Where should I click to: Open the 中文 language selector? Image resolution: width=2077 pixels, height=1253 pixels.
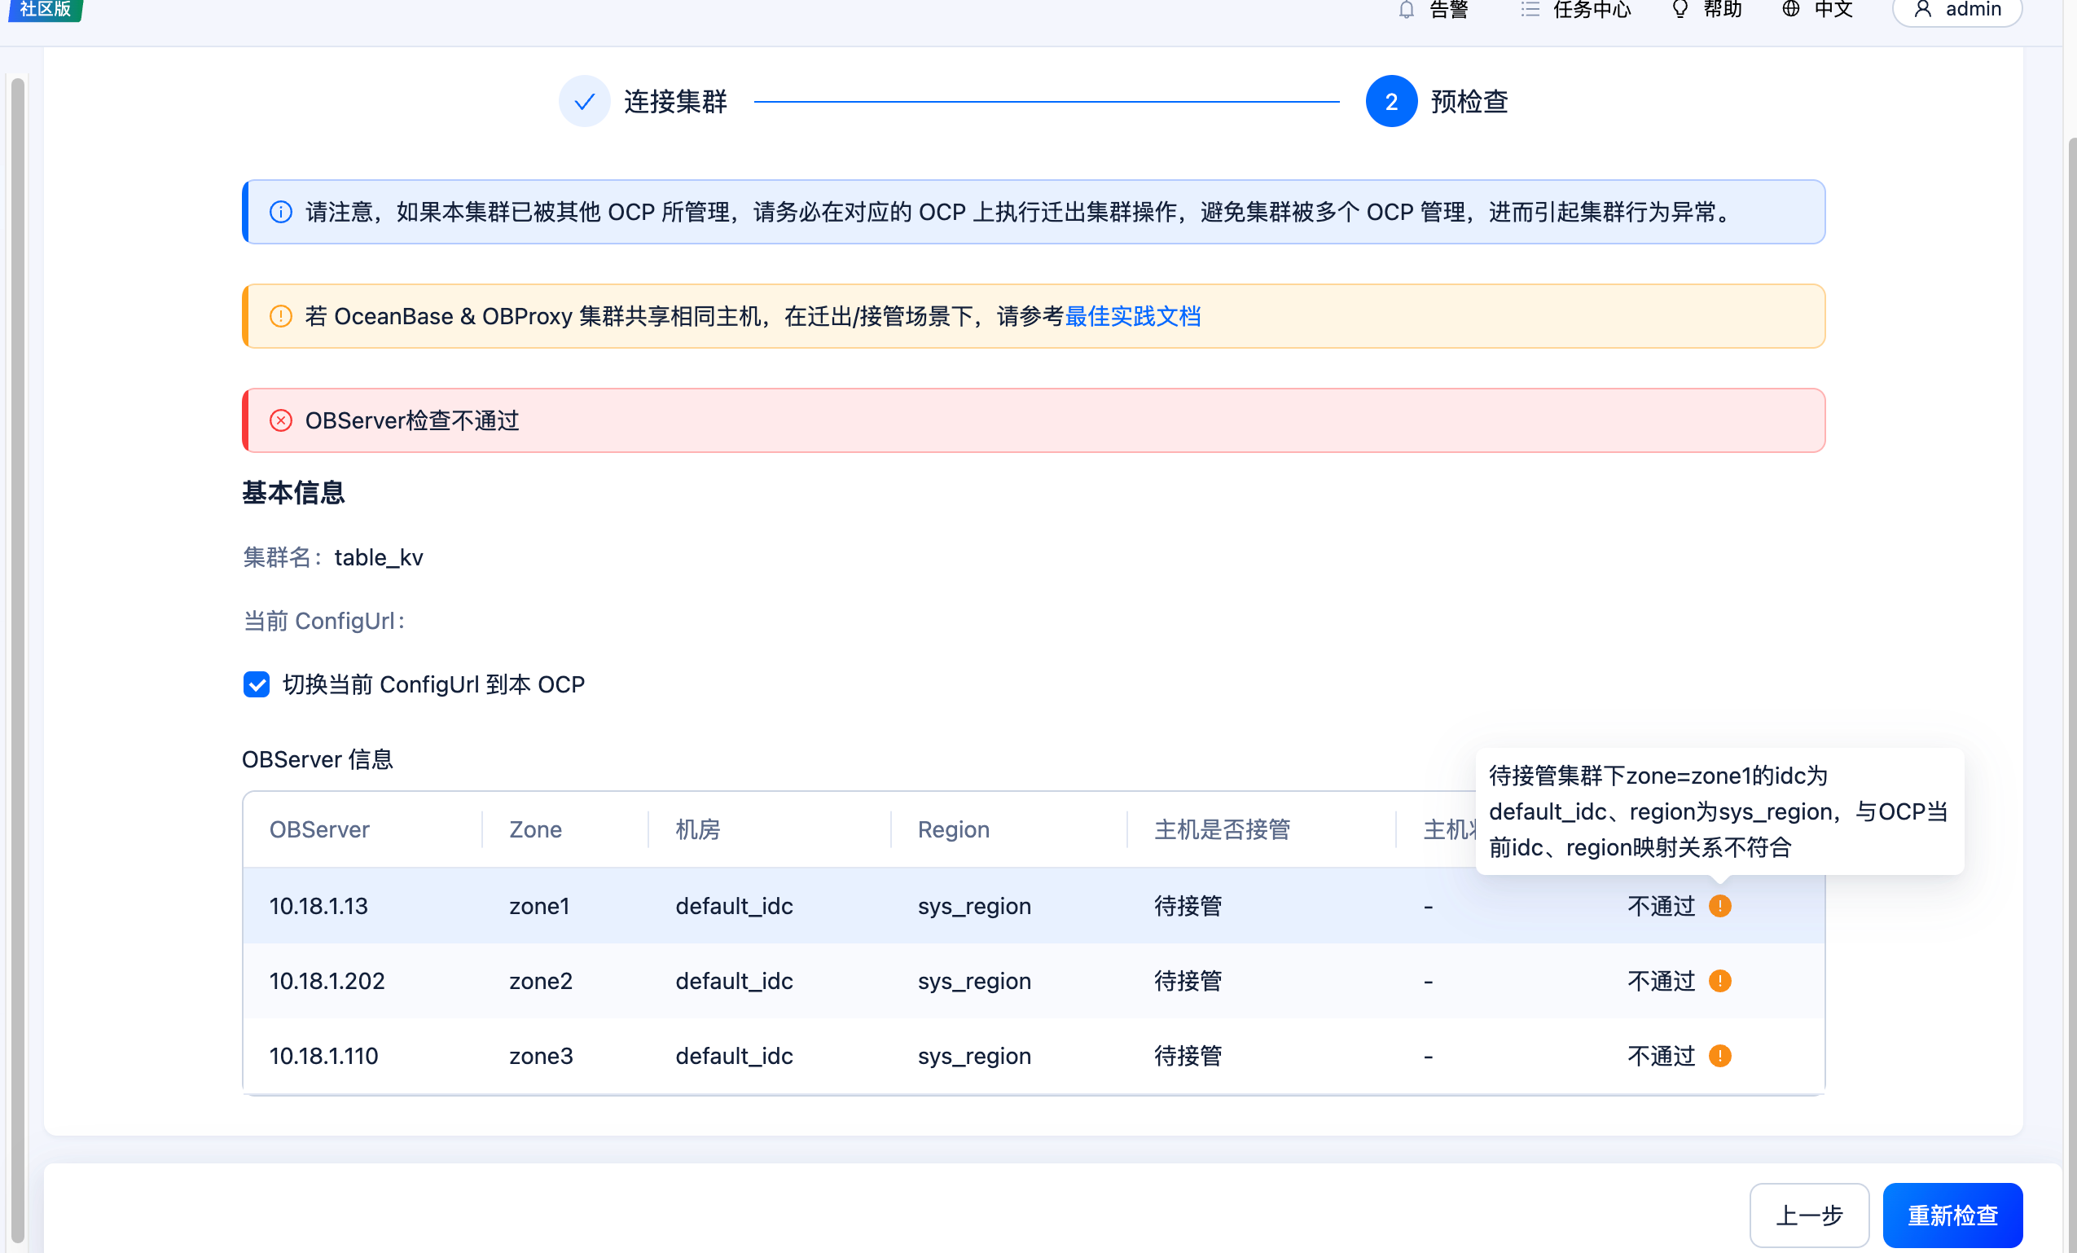click(x=1833, y=9)
